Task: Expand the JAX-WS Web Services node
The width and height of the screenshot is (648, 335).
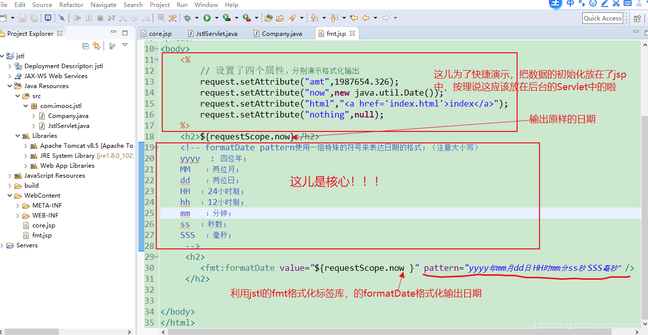Action: pos(10,76)
